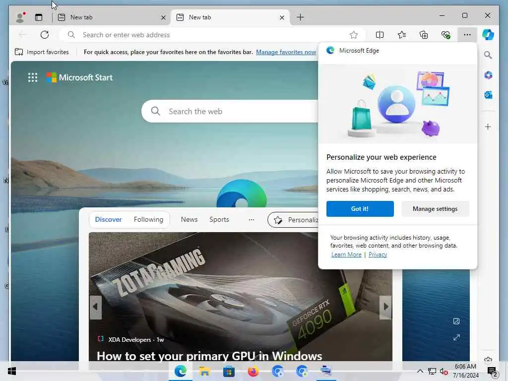Expand more feed categories ellipsis
This screenshot has width=508, height=381.
point(252,220)
